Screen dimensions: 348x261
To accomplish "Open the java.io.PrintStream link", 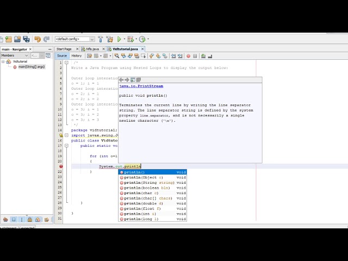I will tap(141, 86).
